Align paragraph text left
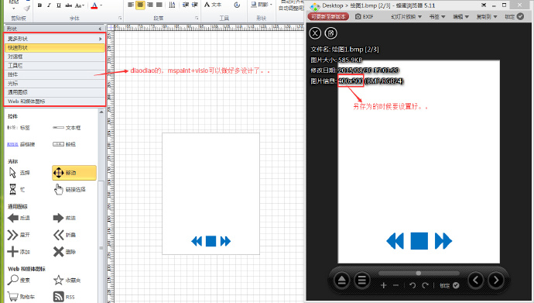Viewport: 534px width, 303px height. (131, 5)
